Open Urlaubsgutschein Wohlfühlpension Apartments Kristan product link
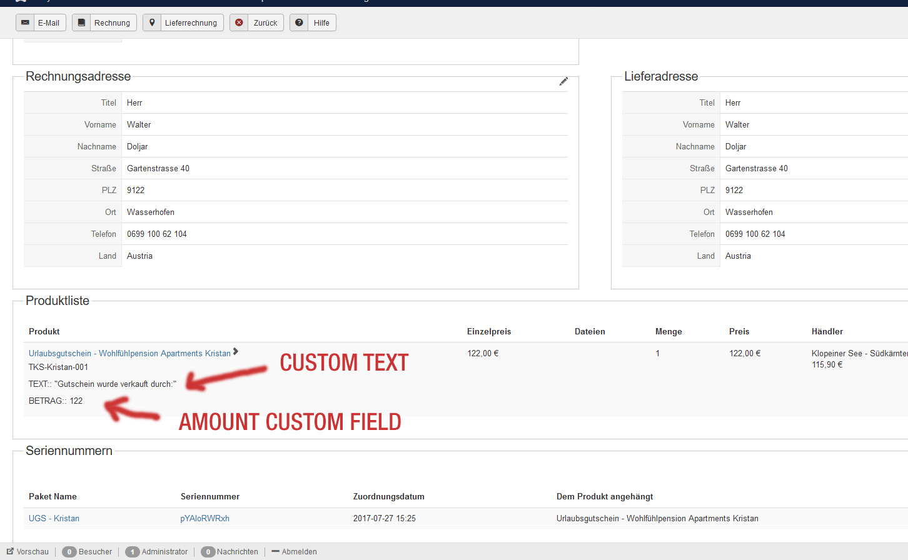This screenshot has height=560, width=908. 129,354
